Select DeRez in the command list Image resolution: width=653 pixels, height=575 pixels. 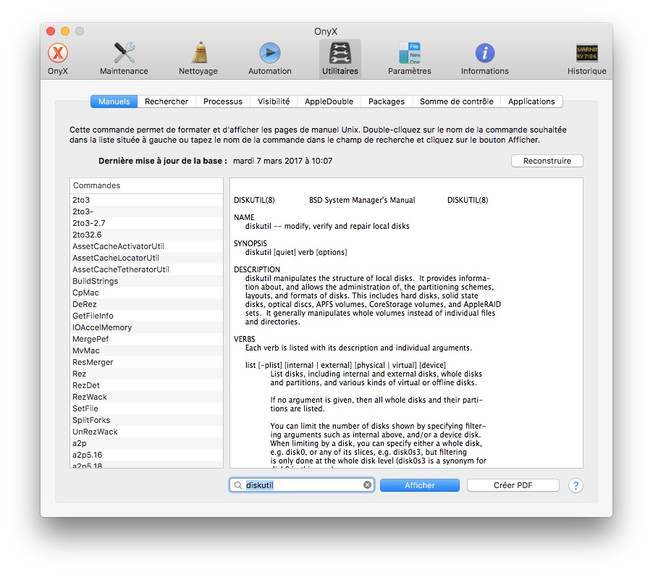click(x=146, y=304)
